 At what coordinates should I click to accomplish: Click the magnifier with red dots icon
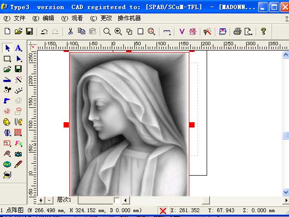(x=151, y=31)
